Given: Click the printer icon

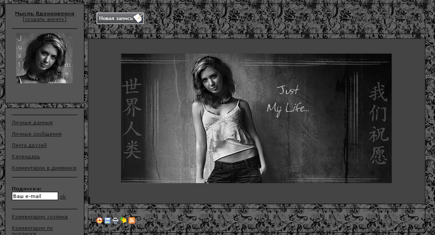Looking at the screenshot, I should click(116, 220).
